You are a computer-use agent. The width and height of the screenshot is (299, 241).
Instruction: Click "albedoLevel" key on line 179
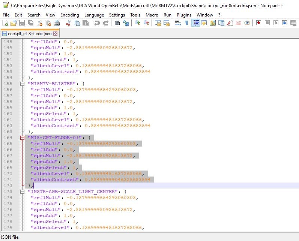coord(50,228)
